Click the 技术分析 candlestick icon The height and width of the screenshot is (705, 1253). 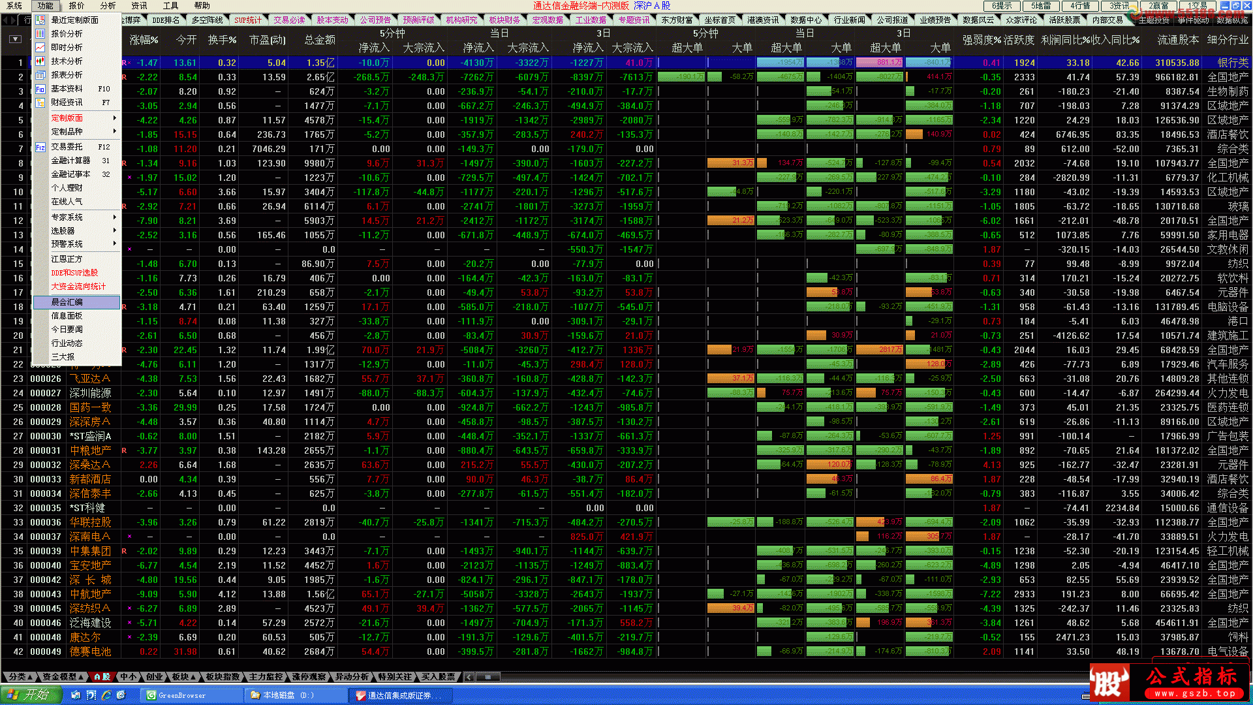(40, 61)
